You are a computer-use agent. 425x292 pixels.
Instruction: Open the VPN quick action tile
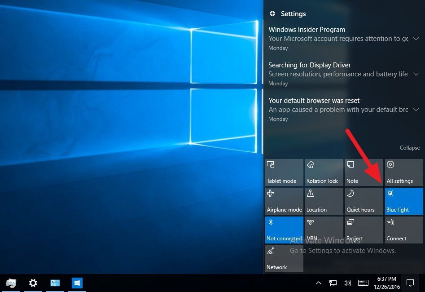tap(324, 230)
